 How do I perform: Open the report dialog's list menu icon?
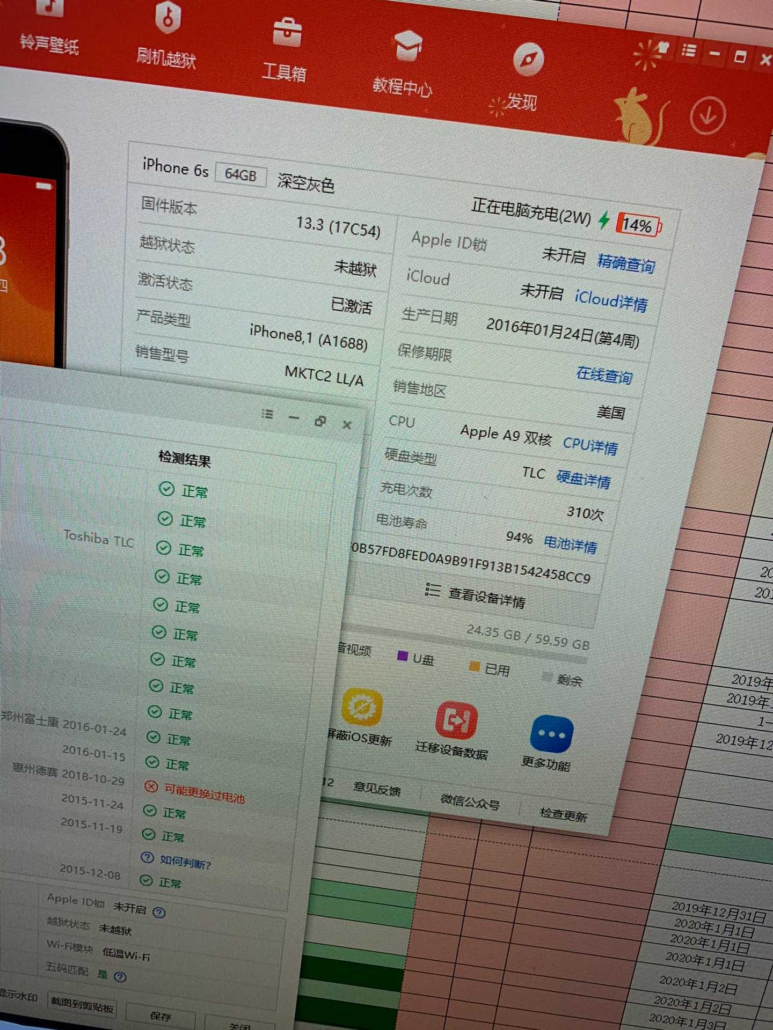pos(268,414)
